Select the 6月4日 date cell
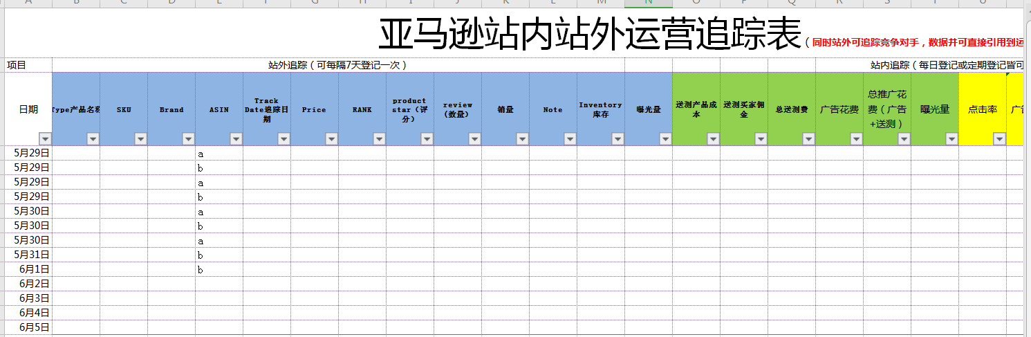This screenshot has width=1031, height=337. [x=28, y=313]
